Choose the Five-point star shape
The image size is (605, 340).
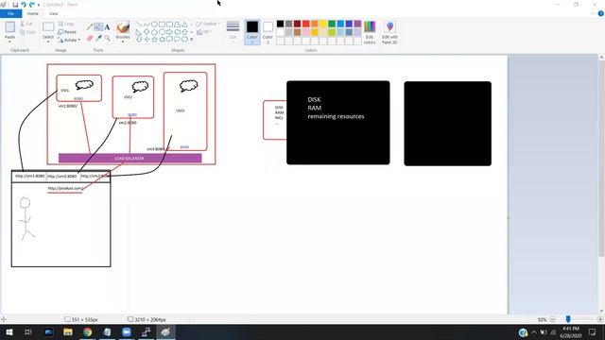pos(154,39)
